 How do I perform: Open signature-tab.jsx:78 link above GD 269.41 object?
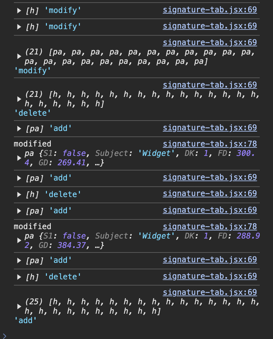click(210, 144)
